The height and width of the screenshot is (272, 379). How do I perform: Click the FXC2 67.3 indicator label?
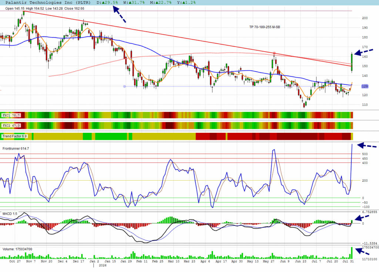(11, 125)
